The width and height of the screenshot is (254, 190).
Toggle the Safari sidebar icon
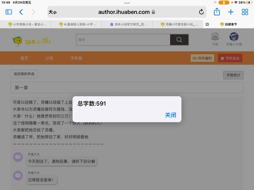click(9, 12)
